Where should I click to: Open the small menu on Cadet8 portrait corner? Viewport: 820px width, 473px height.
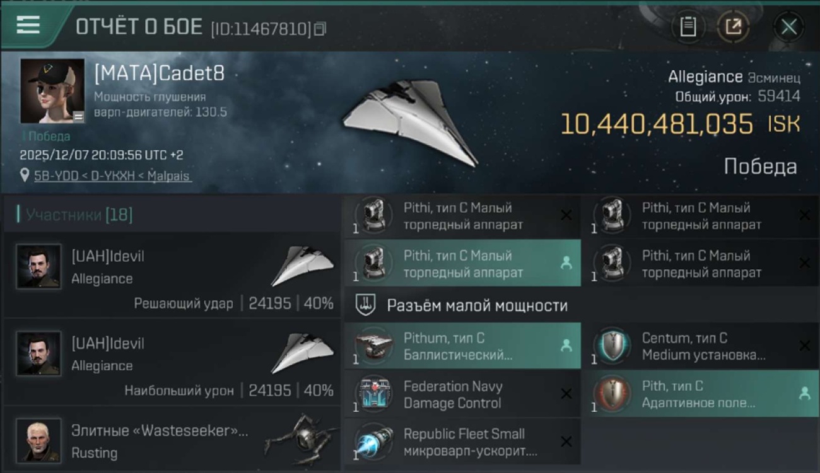pos(78,117)
